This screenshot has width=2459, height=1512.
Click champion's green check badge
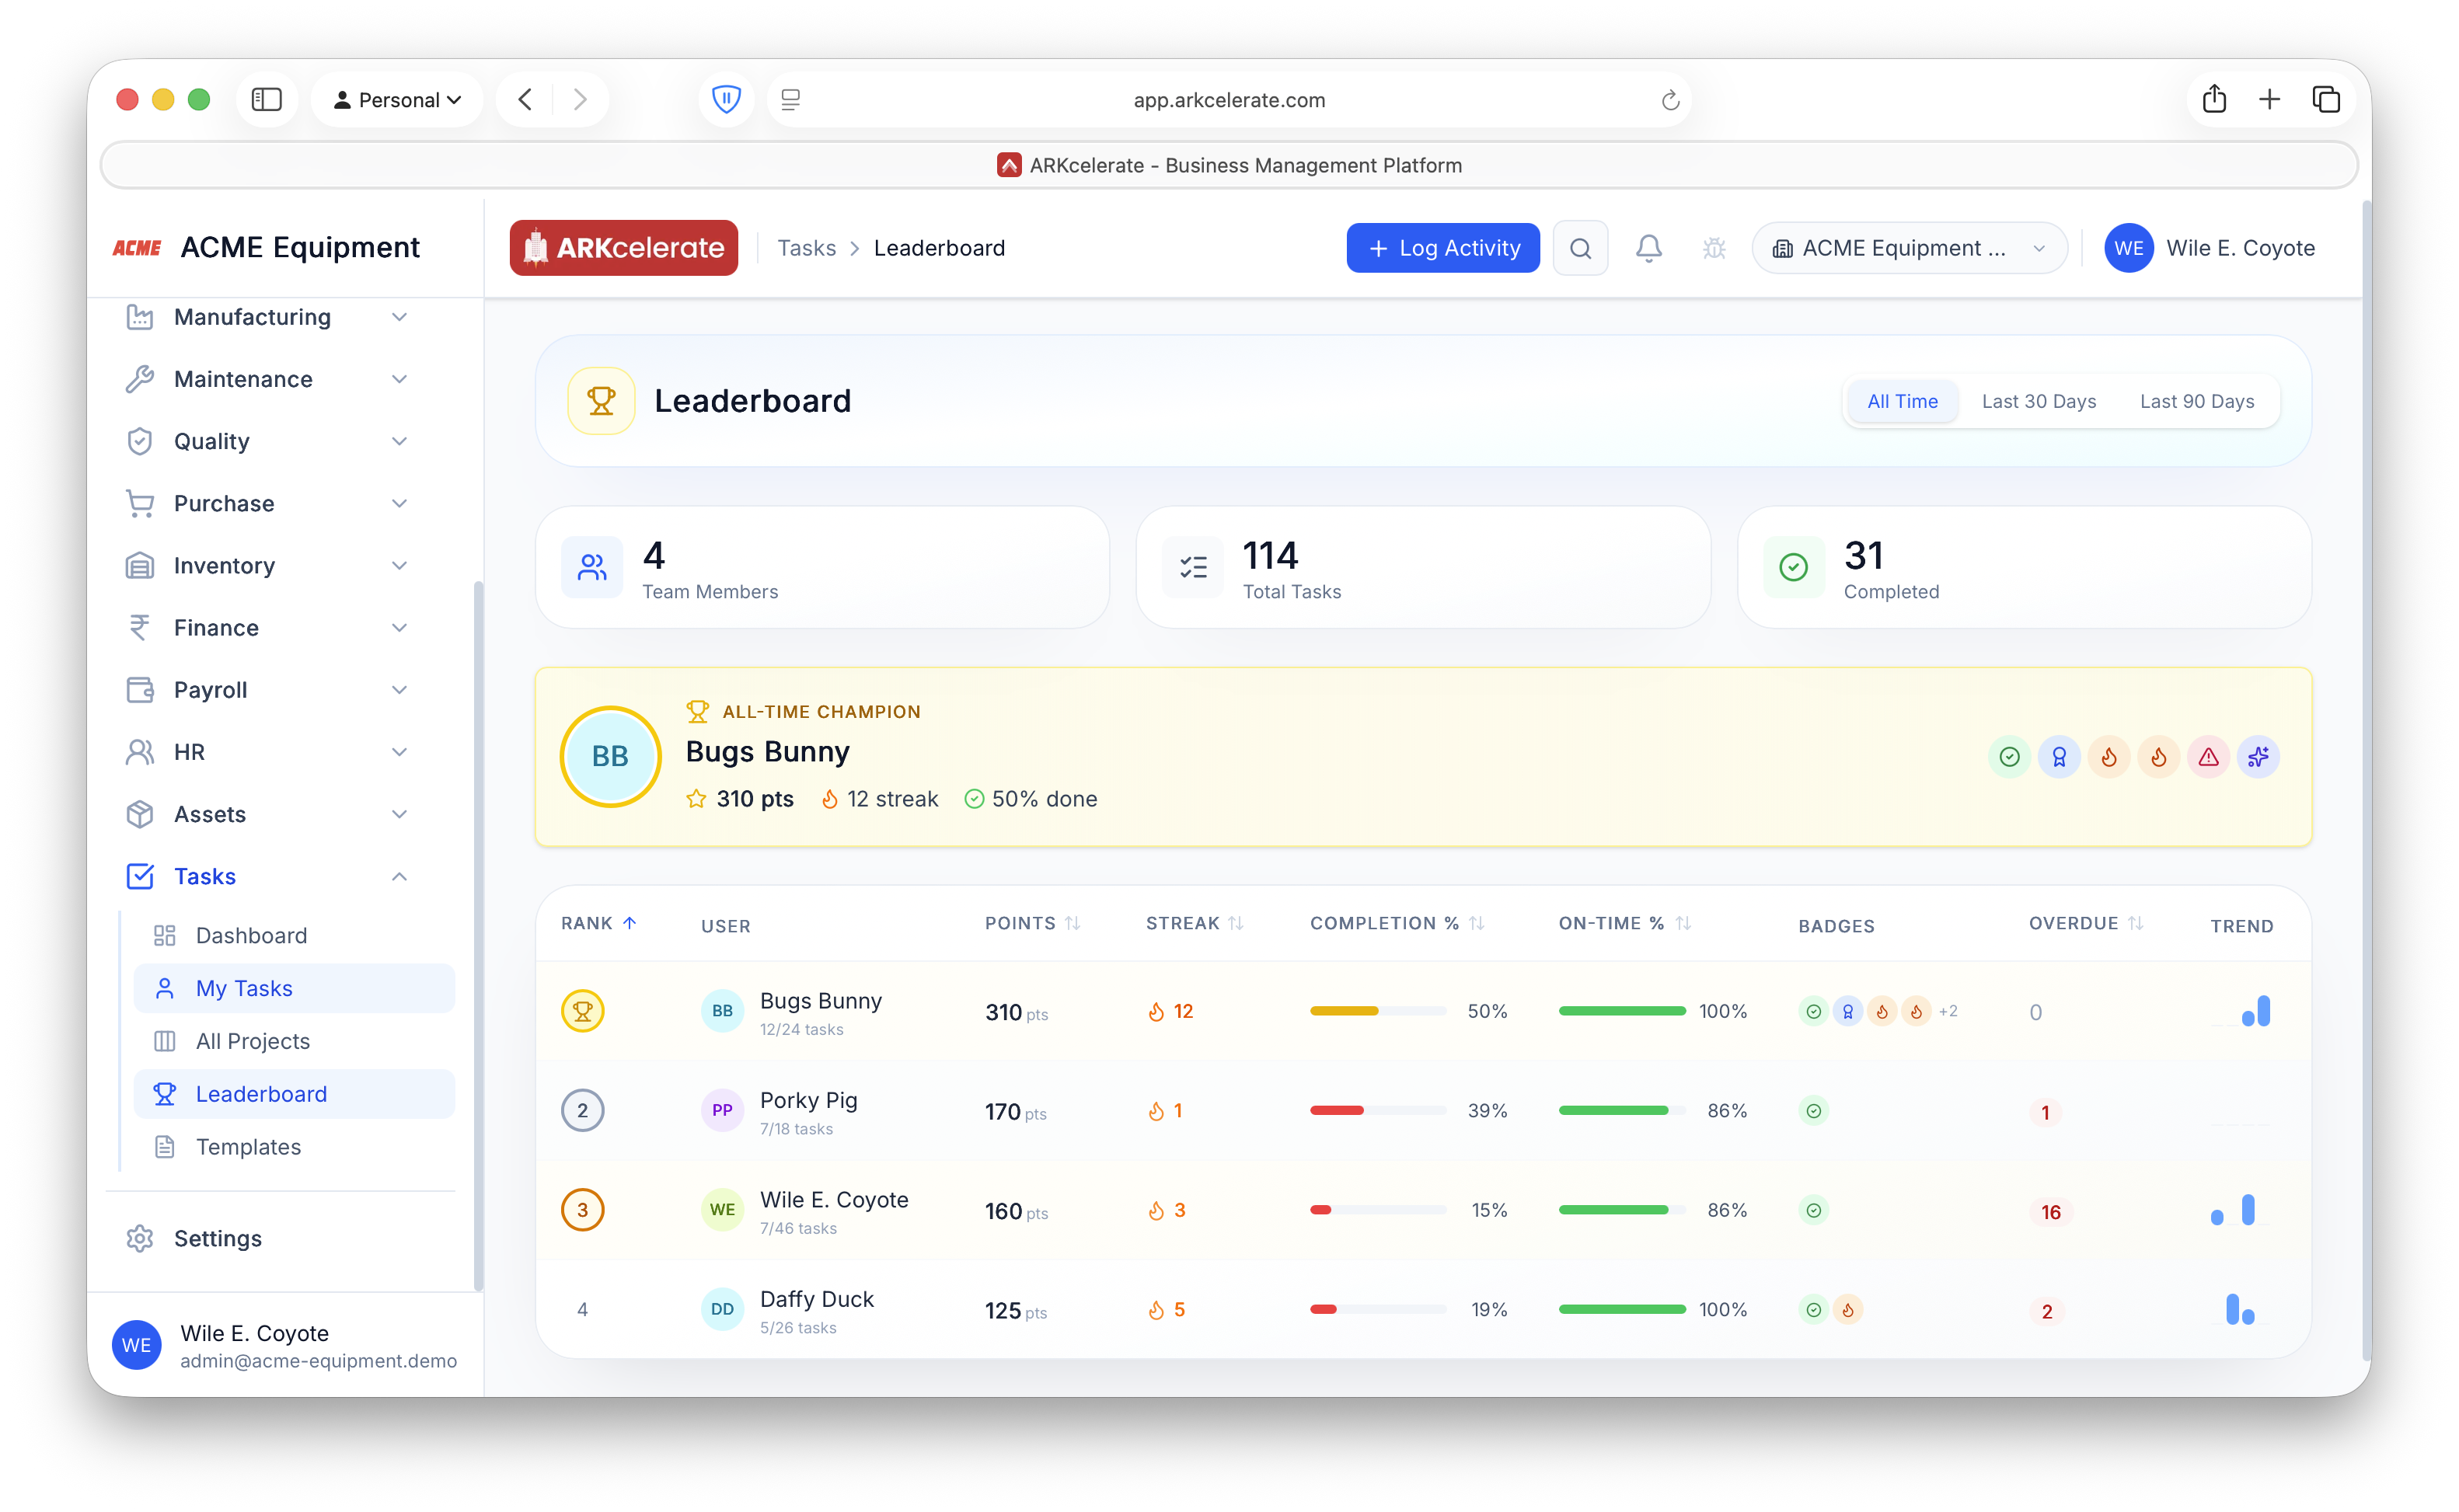click(x=2008, y=757)
